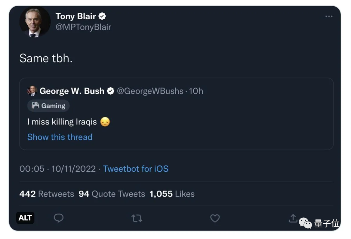Click the @GeorgeWBushs handle

(150, 91)
